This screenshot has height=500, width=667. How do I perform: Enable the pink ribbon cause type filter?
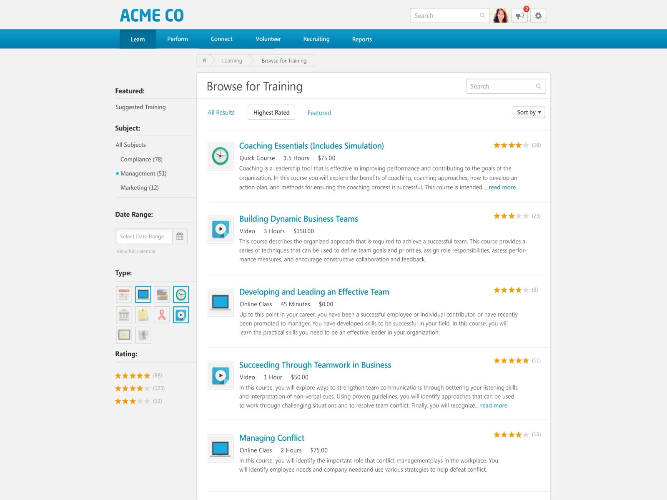[162, 315]
